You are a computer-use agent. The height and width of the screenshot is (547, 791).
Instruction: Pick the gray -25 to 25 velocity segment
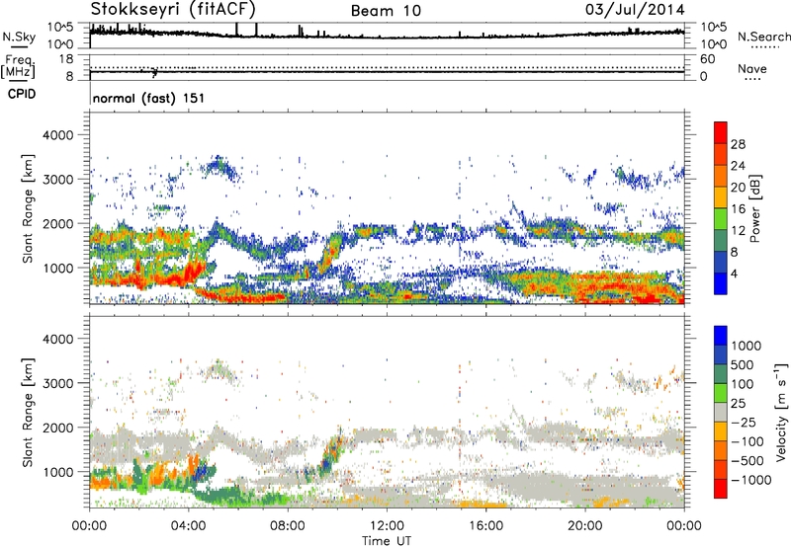721,412
